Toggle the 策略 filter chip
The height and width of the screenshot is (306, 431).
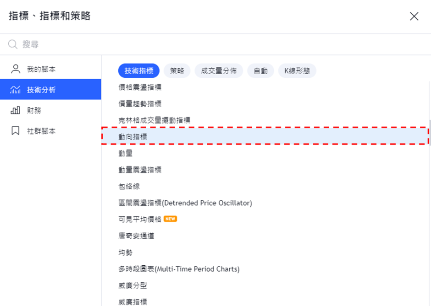pos(177,70)
